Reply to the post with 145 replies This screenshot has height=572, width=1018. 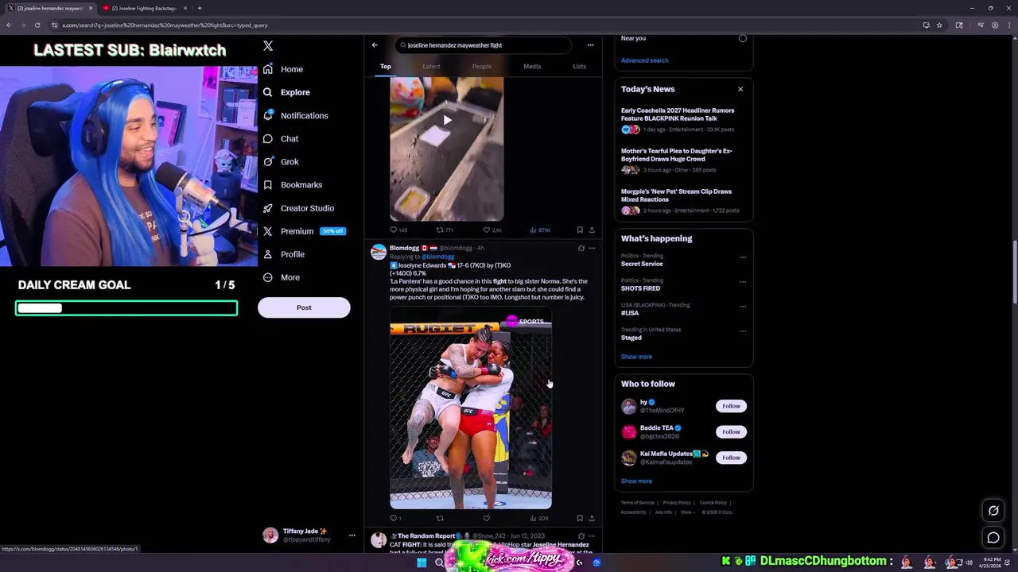pyautogui.click(x=398, y=230)
